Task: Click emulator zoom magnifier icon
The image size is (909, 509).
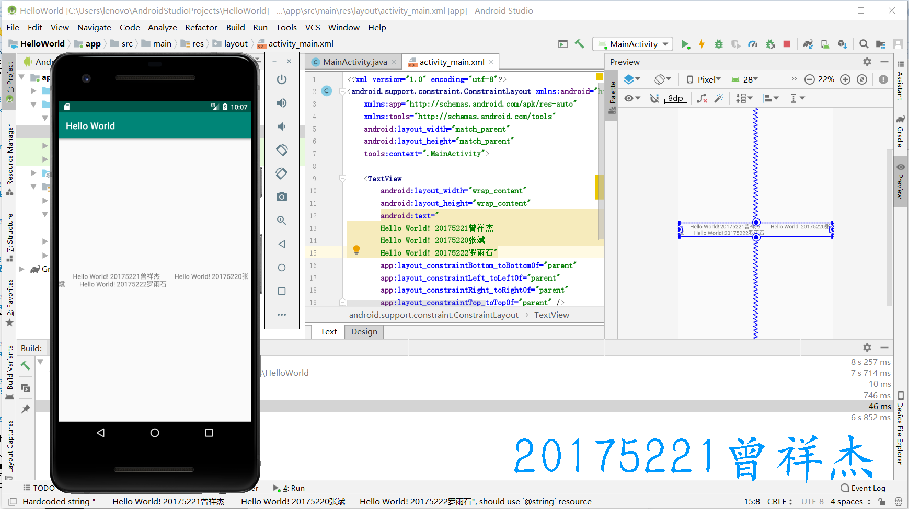Action: click(x=282, y=221)
